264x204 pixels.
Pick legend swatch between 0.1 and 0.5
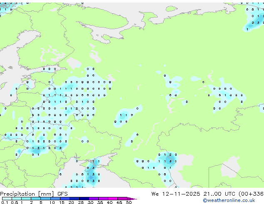click(x=7, y=199)
